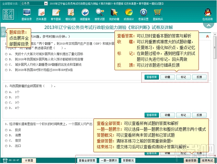Select option A 投资 for question 3

pyautogui.click(x=6, y=130)
